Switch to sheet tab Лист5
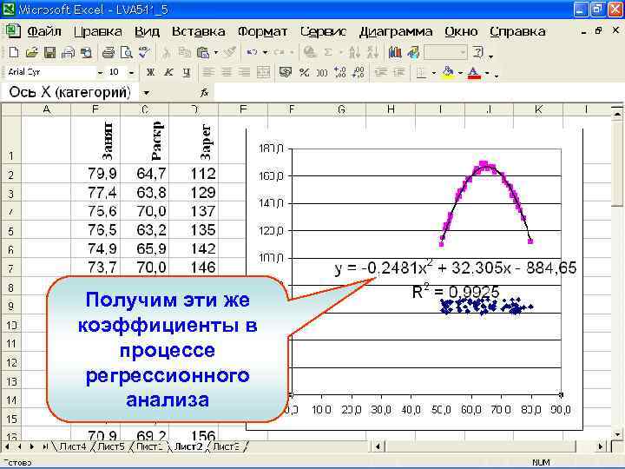 click(x=111, y=446)
